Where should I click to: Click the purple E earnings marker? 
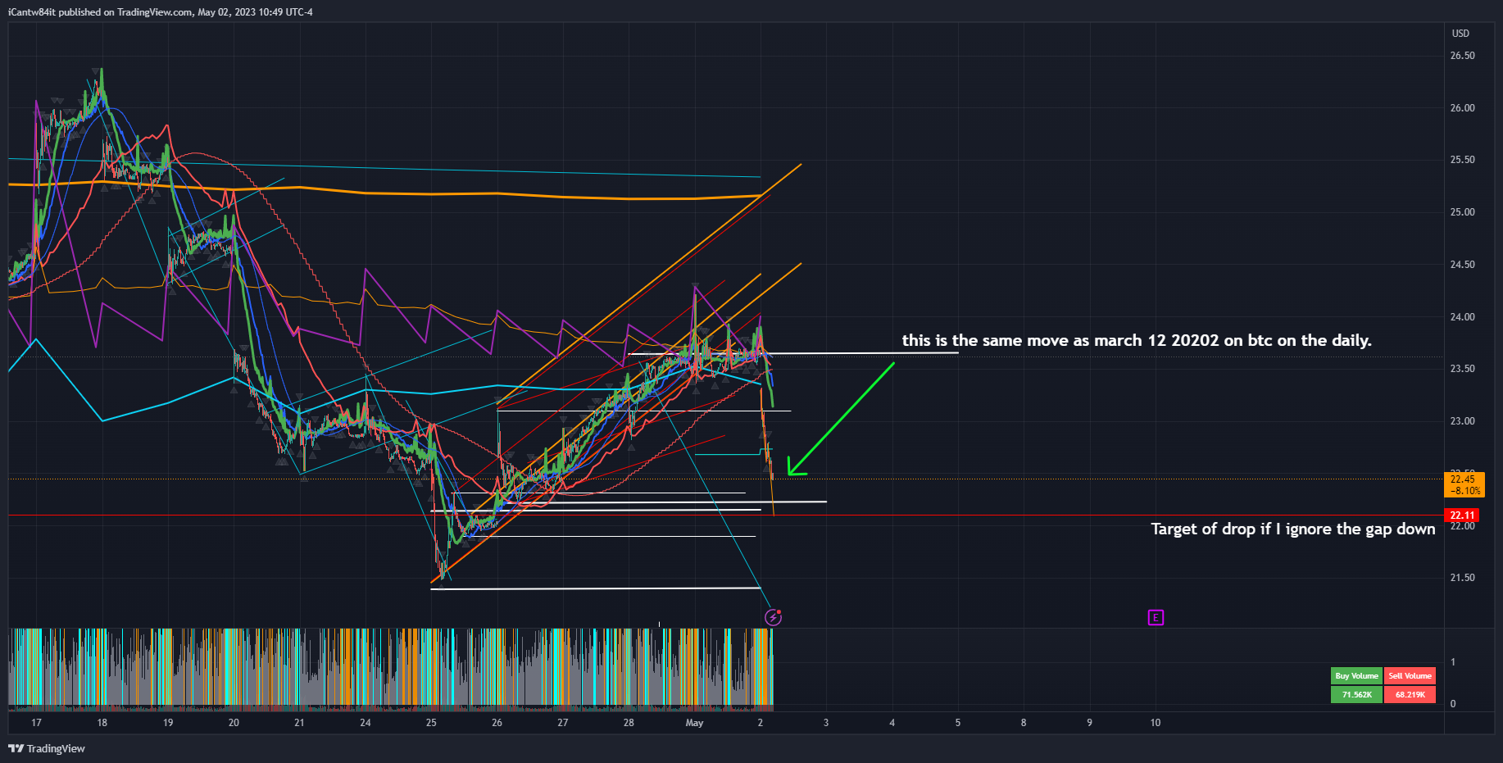click(x=1156, y=618)
